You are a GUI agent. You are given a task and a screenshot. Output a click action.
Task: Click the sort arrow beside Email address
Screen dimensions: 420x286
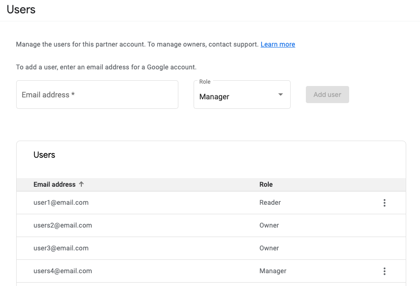tap(81, 184)
